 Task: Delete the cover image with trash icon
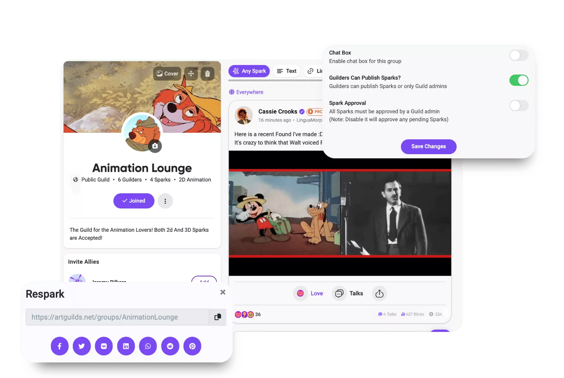[x=208, y=74]
